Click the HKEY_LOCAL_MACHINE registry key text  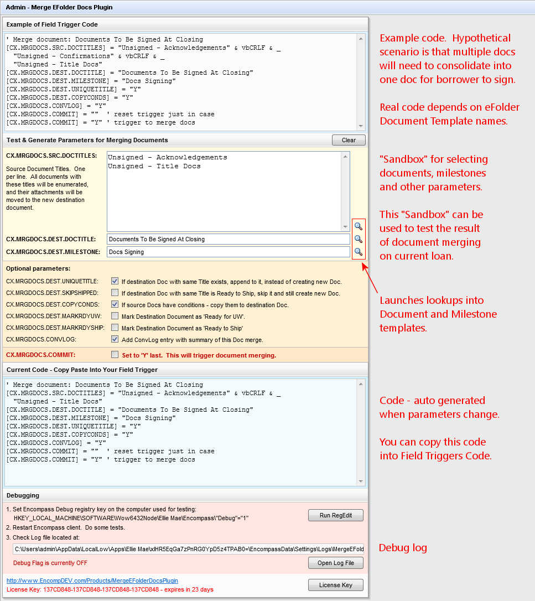click(131, 518)
